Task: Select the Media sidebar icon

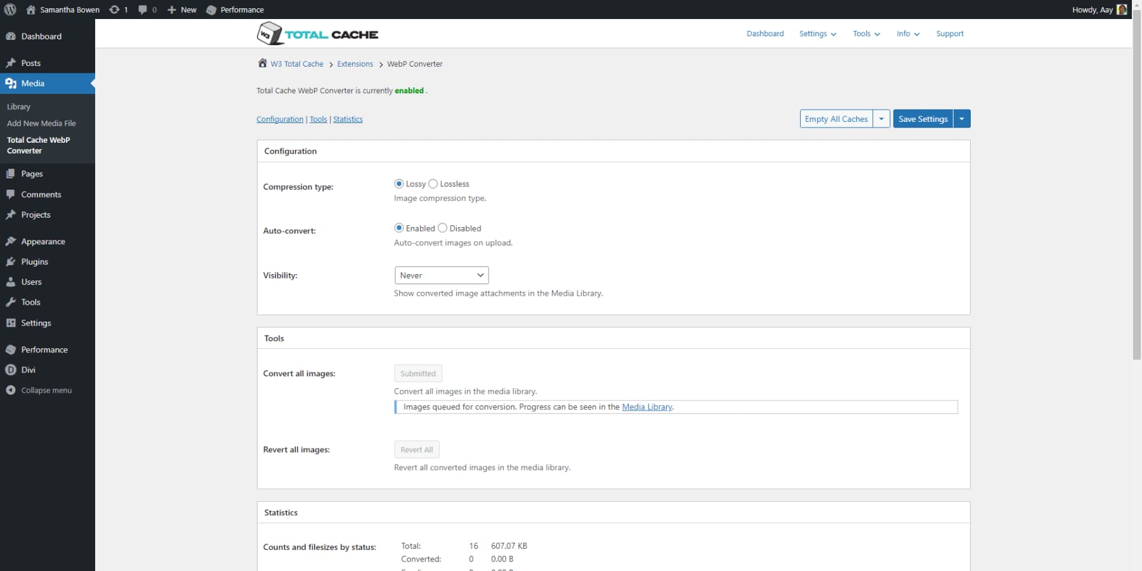Action: click(x=11, y=83)
